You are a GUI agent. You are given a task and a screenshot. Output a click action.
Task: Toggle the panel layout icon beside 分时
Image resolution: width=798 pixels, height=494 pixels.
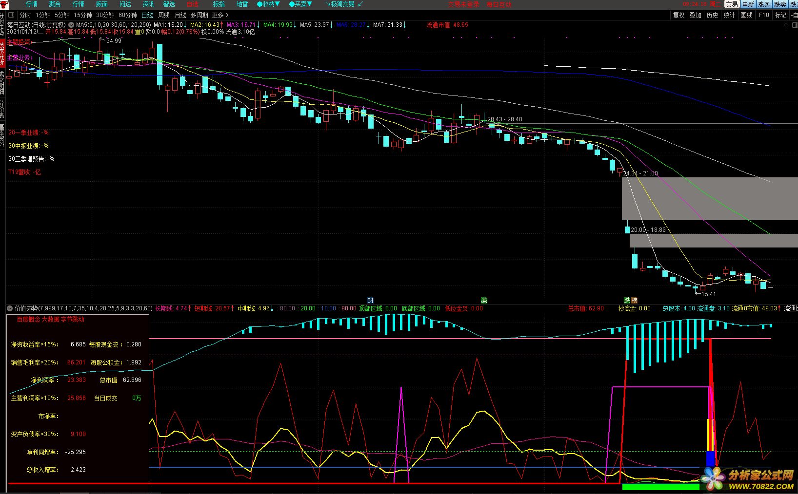tap(12, 15)
